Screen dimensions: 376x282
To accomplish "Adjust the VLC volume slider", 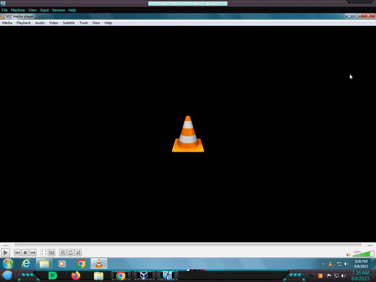I will pos(363,254).
